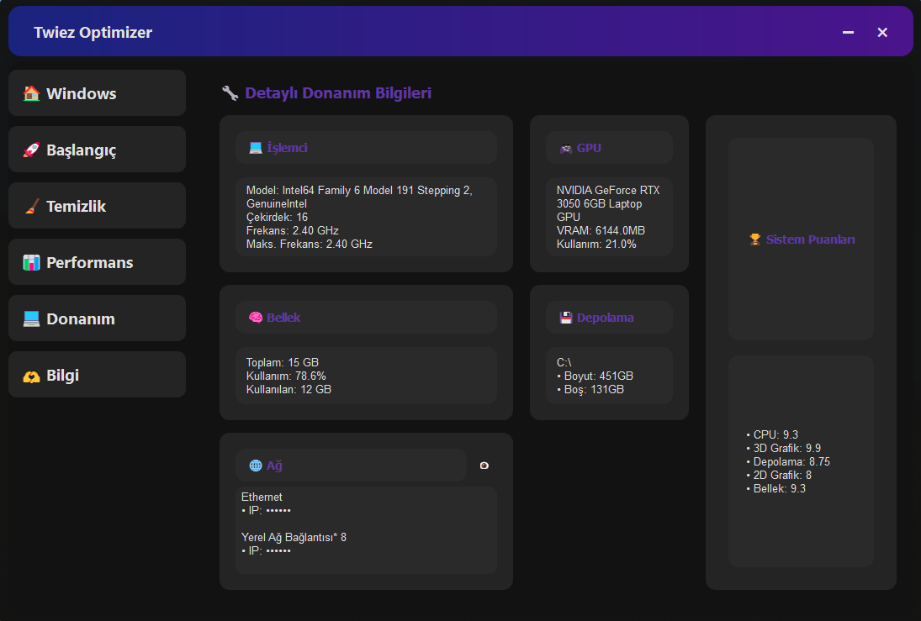Image resolution: width=921 pixels, height=621 pixels.
Task: Click the 'Kullanılan: 12 GB' line
Action: [x=288, y=390]
